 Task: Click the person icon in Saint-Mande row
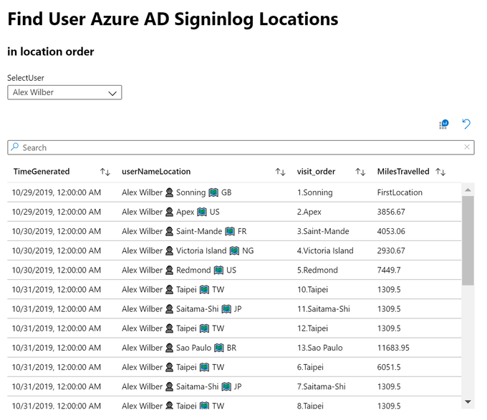[169, 231]
